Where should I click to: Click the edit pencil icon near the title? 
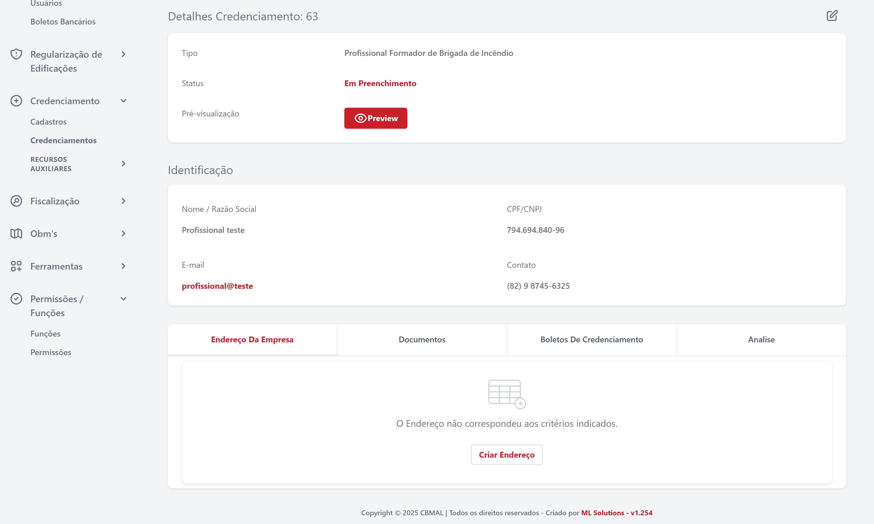pos(831,16)
